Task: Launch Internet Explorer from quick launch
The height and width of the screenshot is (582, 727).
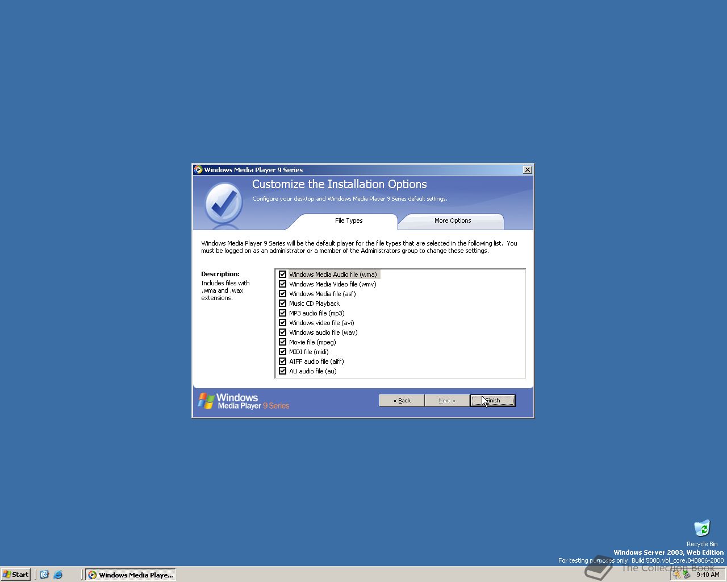Action: pos(58,575)
